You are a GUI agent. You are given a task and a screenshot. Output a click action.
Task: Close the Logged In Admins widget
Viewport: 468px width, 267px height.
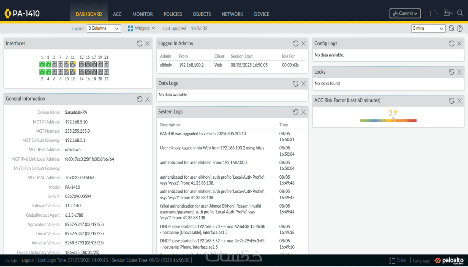(303, 43)
